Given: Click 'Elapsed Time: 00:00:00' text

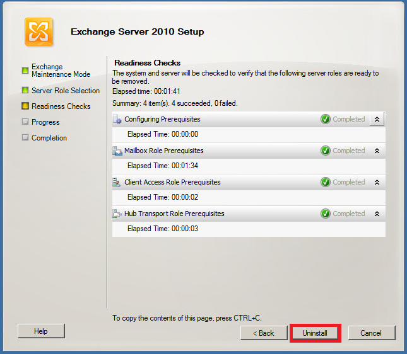Looking at the screenshot, I should click(163, 134).
